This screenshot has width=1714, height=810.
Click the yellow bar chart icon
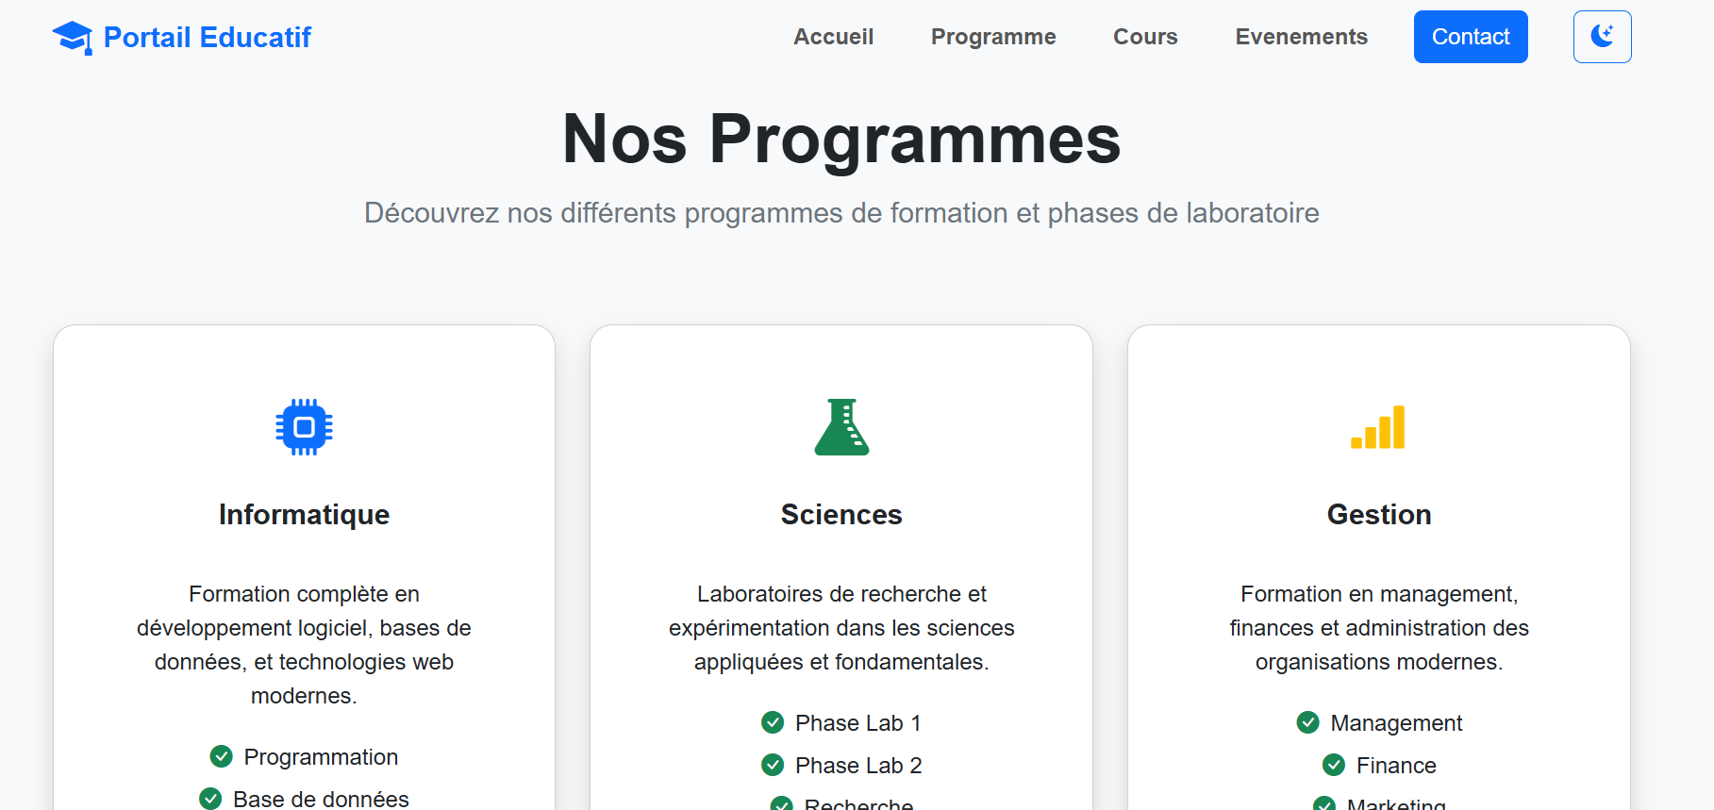pos(1378,427)
